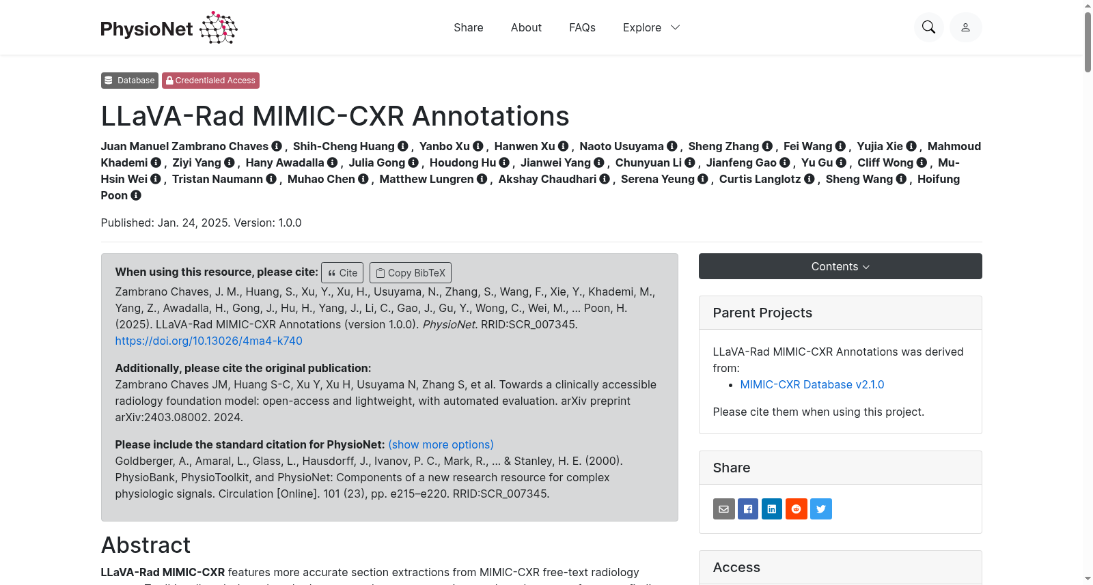The width and height of the screenshot is (1093, 585).
Task: Open the Share nav item
Action: click(x=469, y=27)
